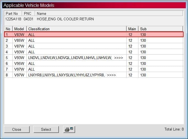Image resolution: width=188 pixels, height=139 pixels.
Task: Select row 3 model V87W
Action: (x=94, y=46)
